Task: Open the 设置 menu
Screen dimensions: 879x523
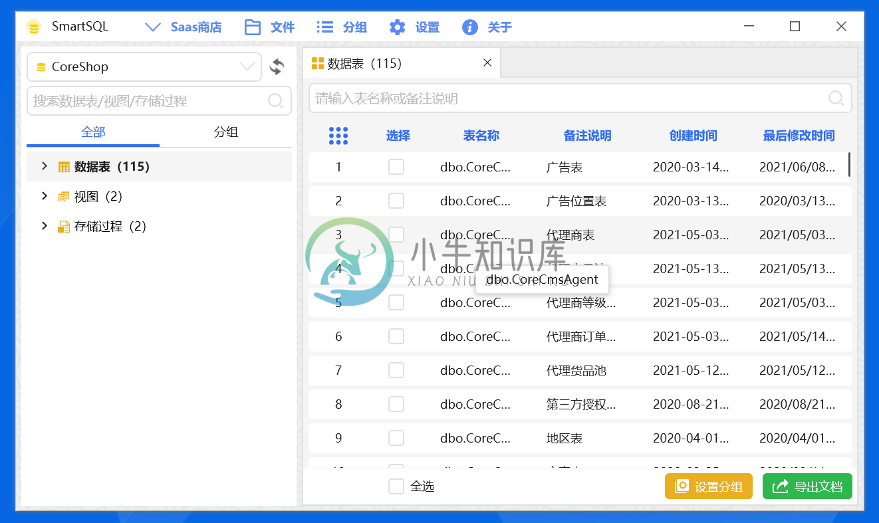Action: pos(414,27)
